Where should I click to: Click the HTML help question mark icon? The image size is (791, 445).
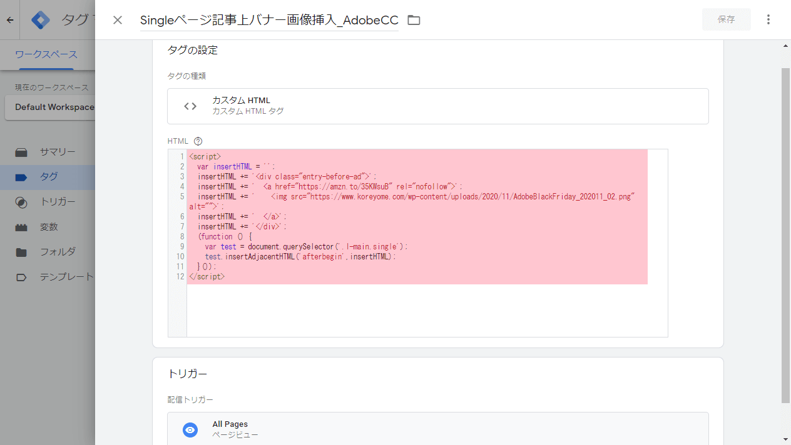tap(198, 141)
